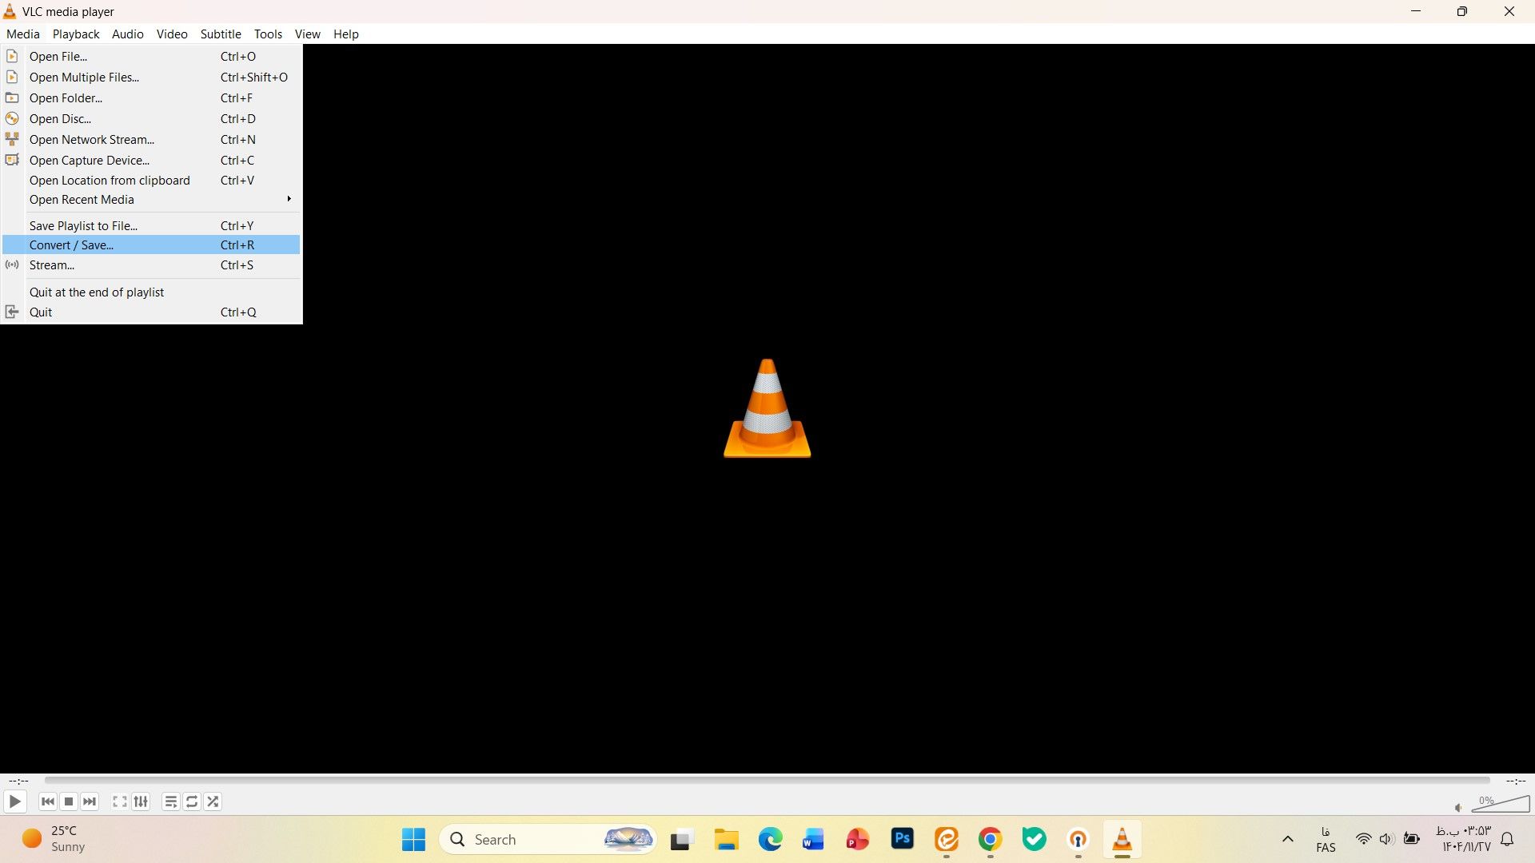
Task: Open the Tools menu
Action: point(268,34)
